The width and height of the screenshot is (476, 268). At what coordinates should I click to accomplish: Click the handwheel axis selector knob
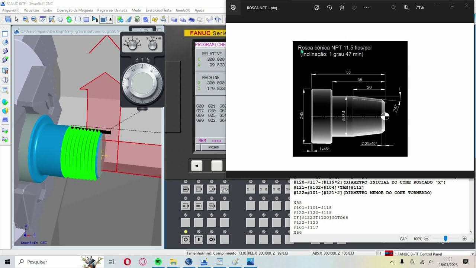tap(132, 45)
